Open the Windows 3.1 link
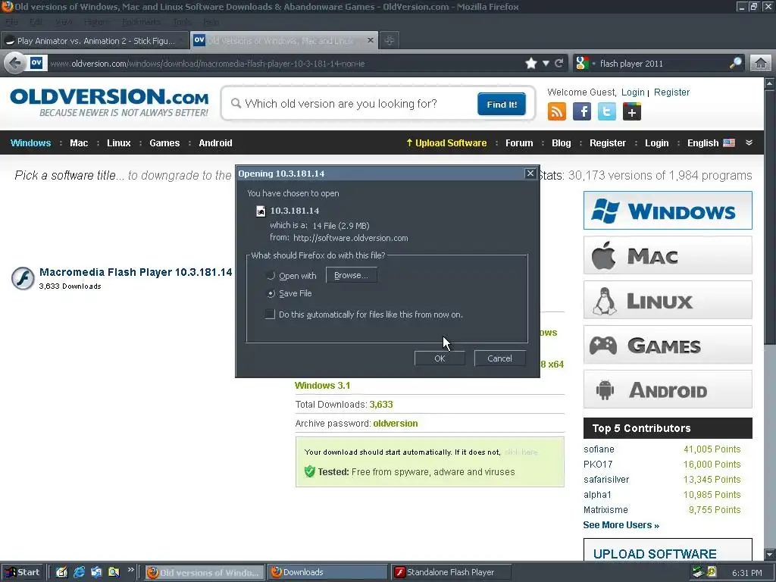The image size is (776, 582). [322, 386]
